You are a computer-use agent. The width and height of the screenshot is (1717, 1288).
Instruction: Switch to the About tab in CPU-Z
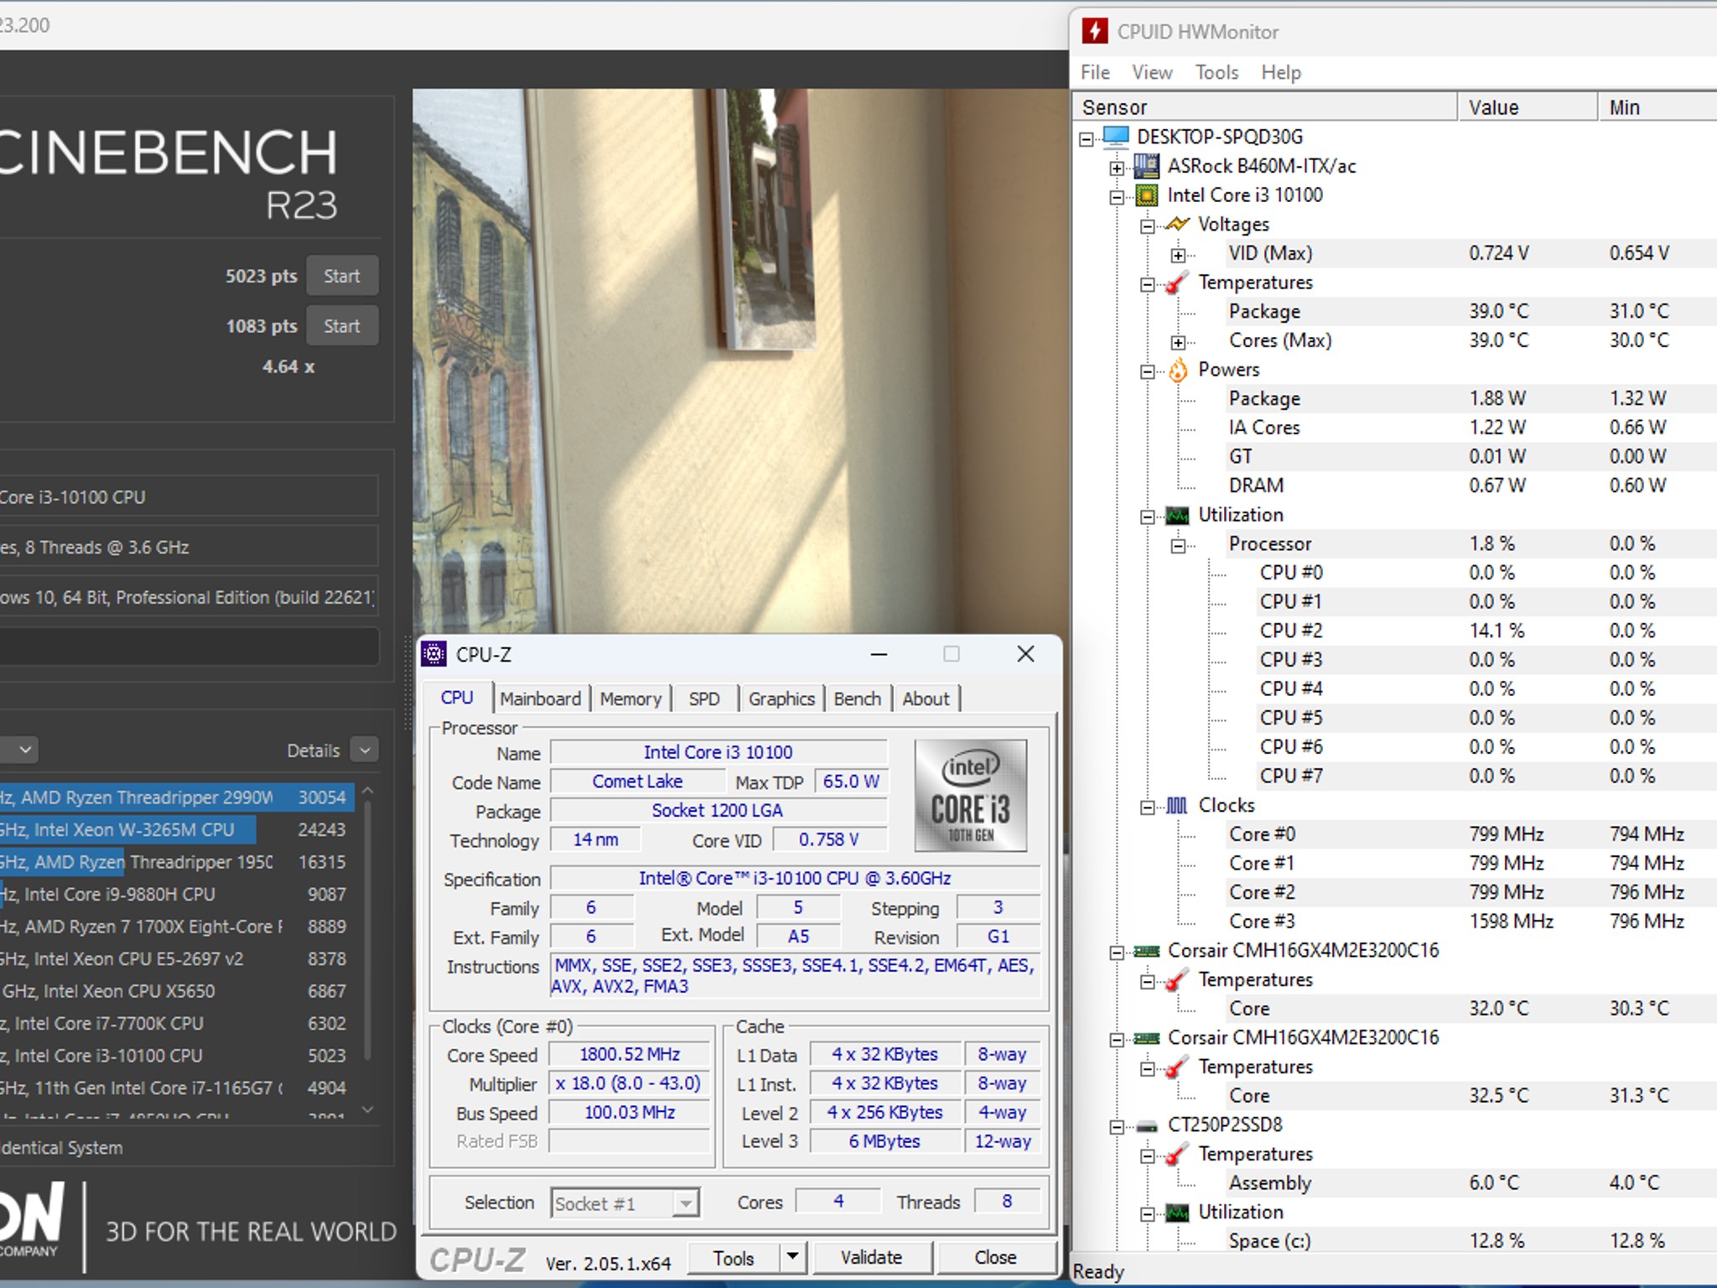(926, 699)
